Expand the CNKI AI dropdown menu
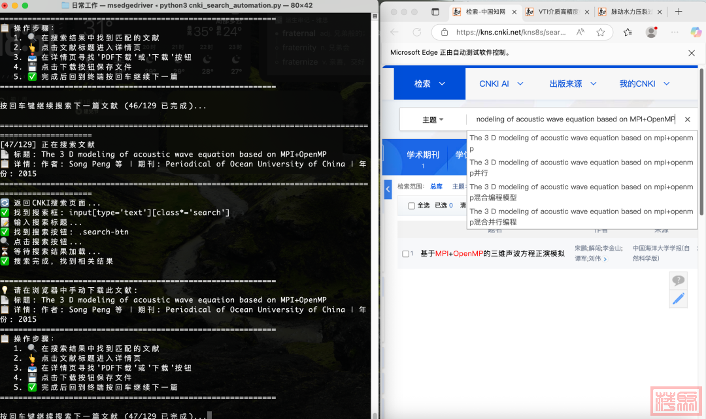 (502, 84)
